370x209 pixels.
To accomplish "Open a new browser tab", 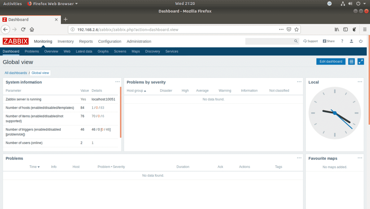I will tap(66, 19).
